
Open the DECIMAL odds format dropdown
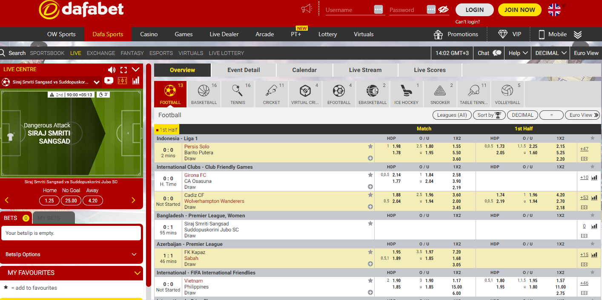pos(551,53)
